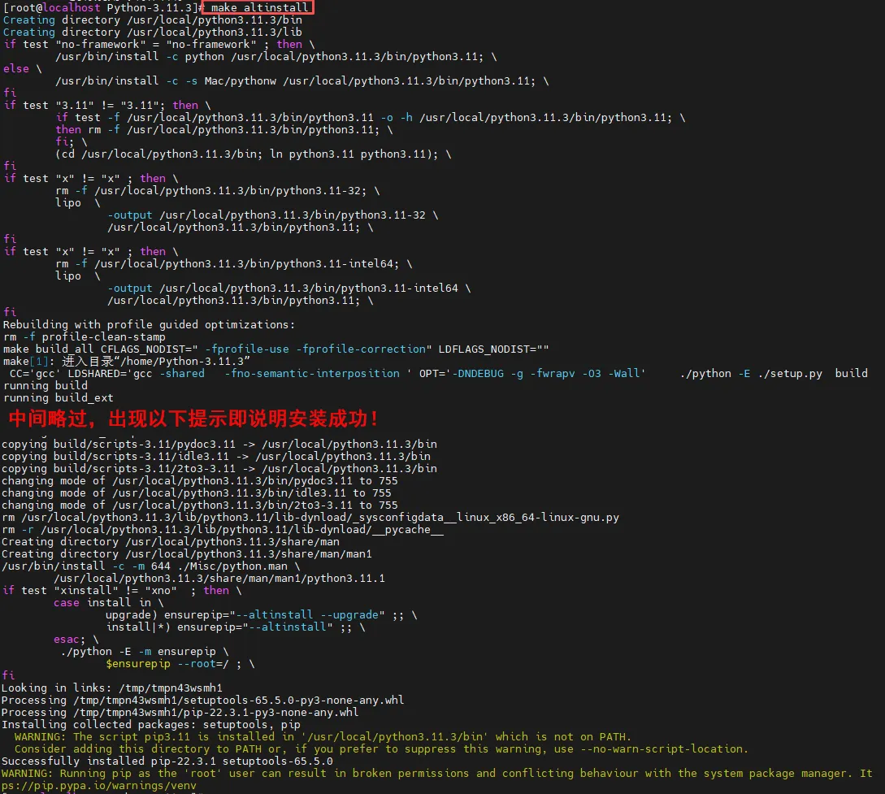Click the path ending "man1/python3.11.1"
885x794 pixels.
[x=219, y=579]
